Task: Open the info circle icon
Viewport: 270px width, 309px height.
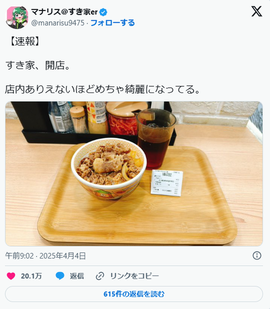Action: click(x=257, y=256)
